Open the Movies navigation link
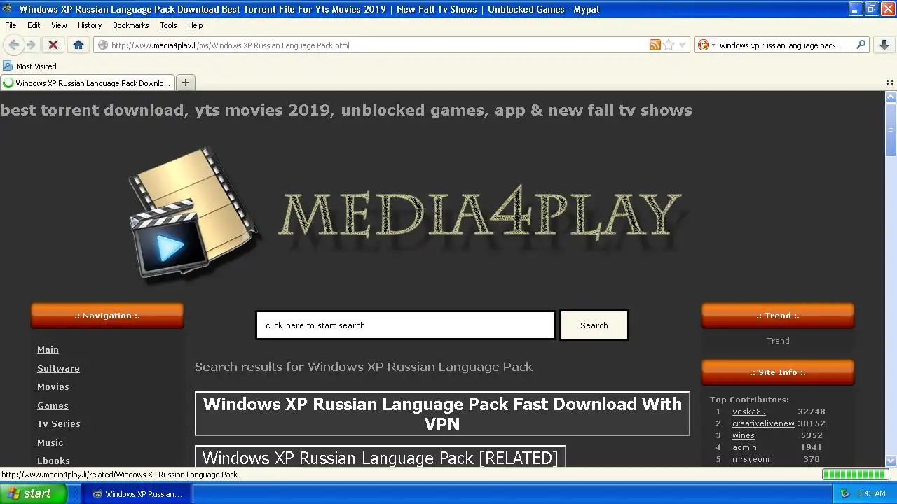Viewport: 897px width, 504px height. pyautogui.click(x=53, y=386)
